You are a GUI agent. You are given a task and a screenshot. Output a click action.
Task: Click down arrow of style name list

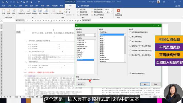click(125, 61)
